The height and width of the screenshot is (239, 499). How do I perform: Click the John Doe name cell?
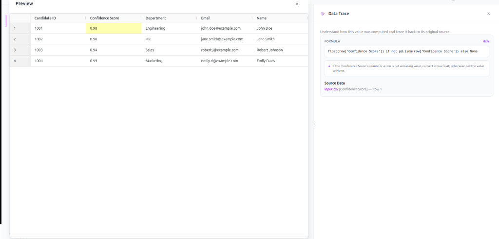click(x=280, y=28)
